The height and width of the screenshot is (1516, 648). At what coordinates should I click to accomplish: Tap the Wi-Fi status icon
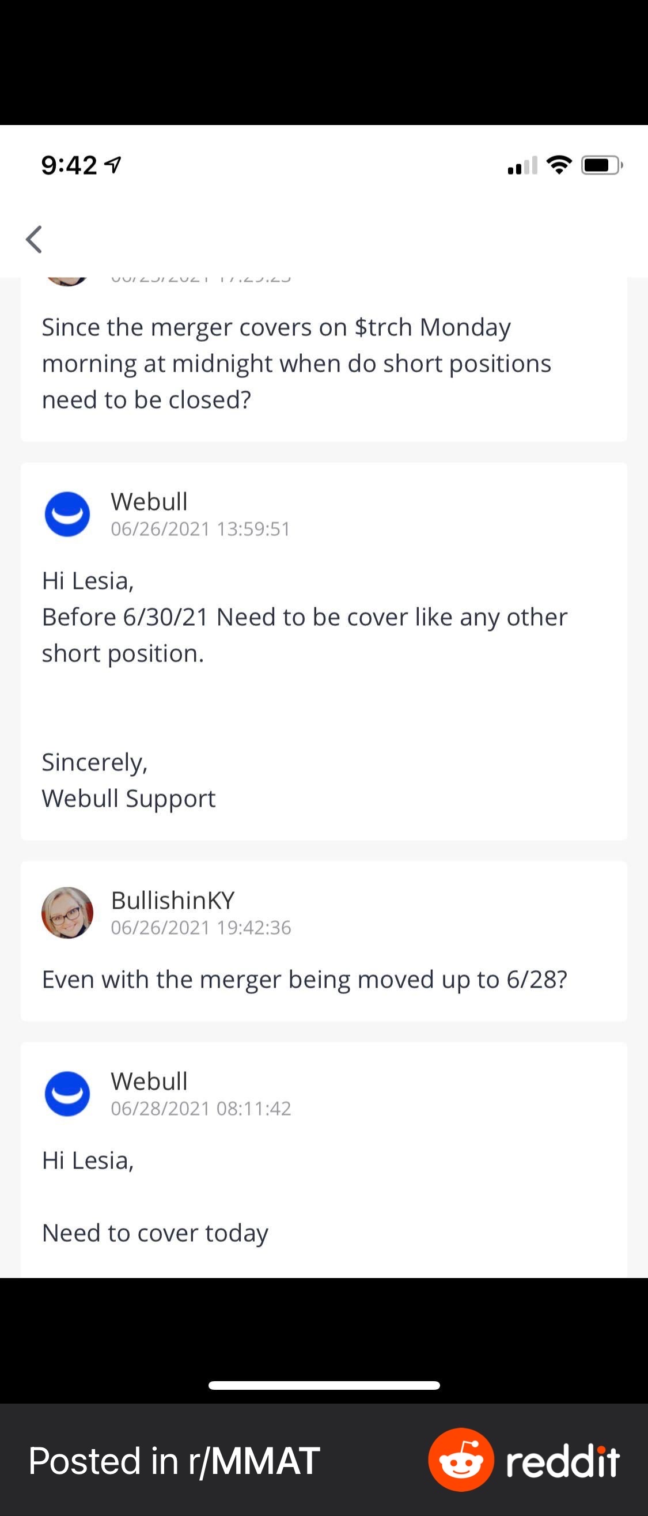coord(559,165)
